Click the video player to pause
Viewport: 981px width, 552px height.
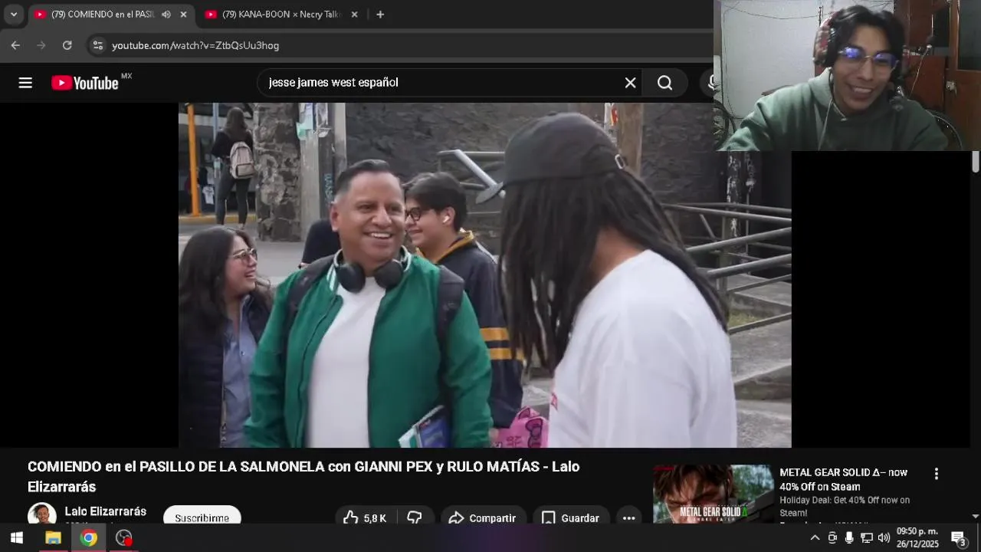click(x=484, y=275)
